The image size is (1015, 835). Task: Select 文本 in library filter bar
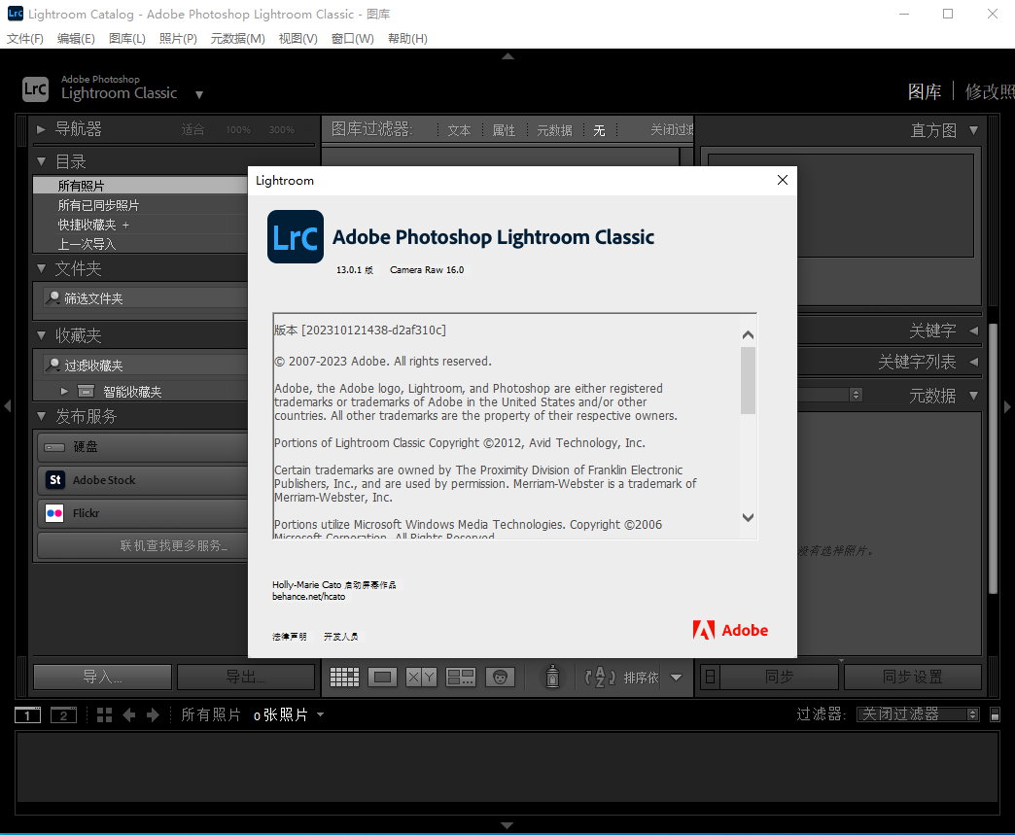coord(460,131)
